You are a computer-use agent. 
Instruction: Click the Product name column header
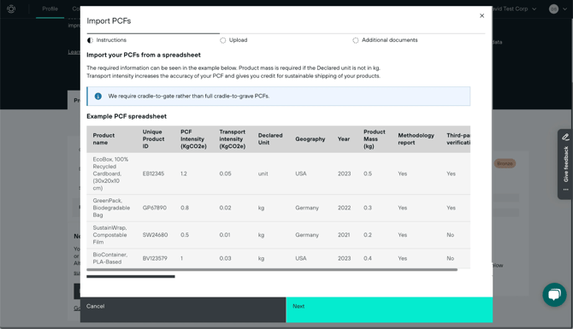point(103,139)
